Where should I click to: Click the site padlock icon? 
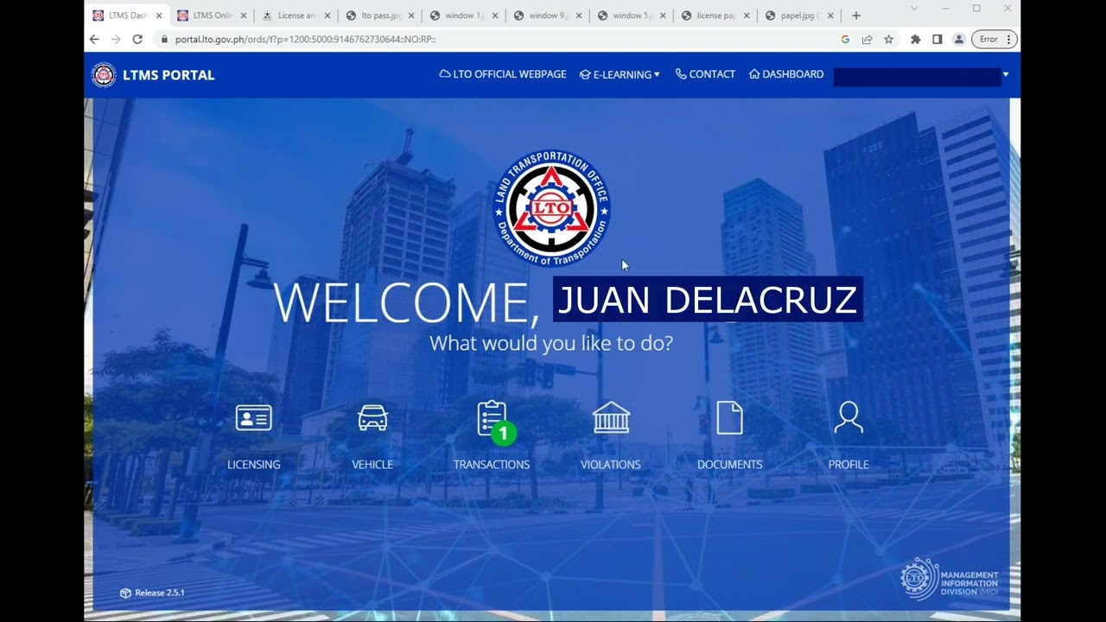click(x=164, y=40)
